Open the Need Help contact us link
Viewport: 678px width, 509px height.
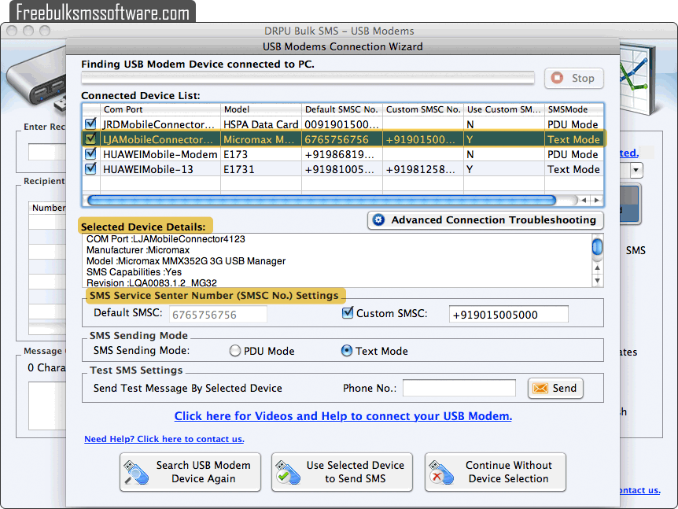click(164, 439)
